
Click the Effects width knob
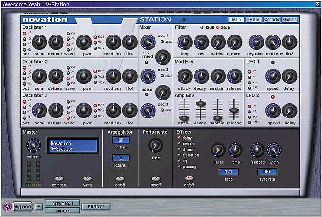274,150
